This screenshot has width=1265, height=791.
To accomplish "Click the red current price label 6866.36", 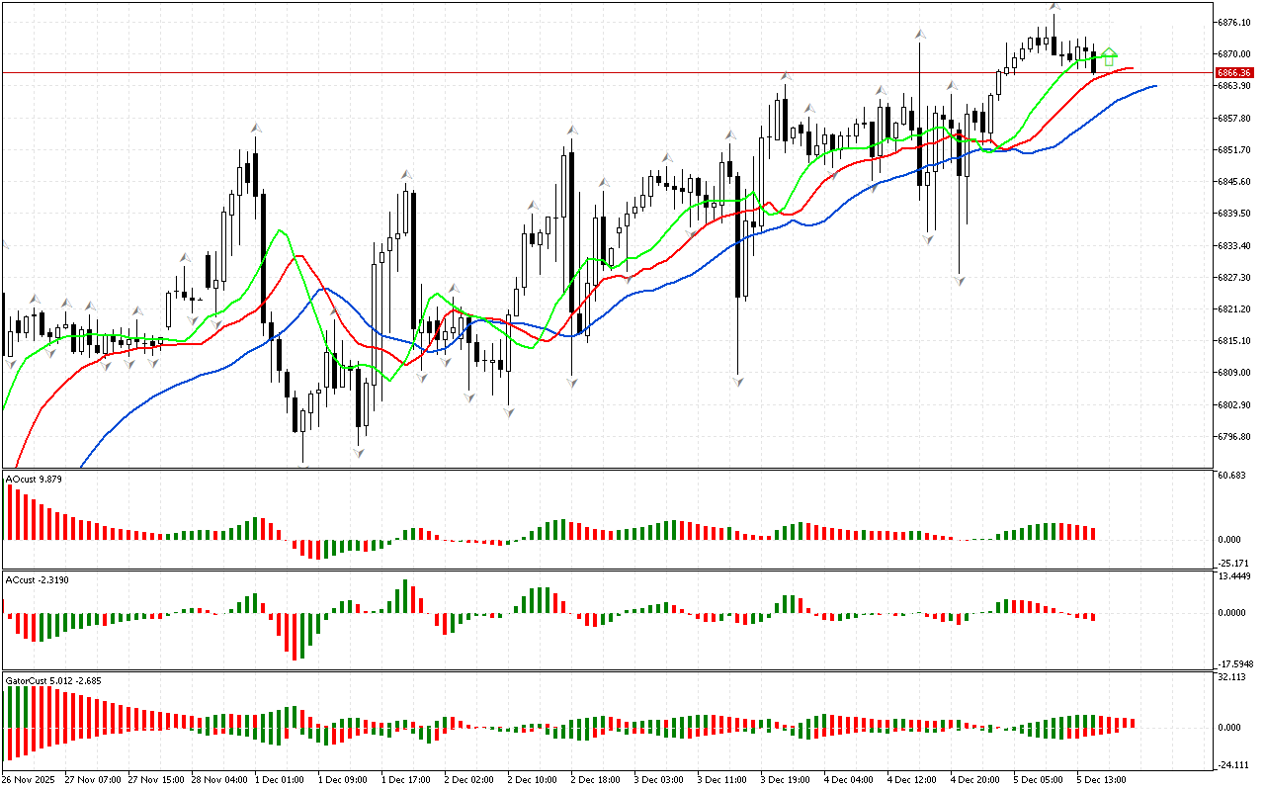I will pyautogui.click(x=1234, y=72).
